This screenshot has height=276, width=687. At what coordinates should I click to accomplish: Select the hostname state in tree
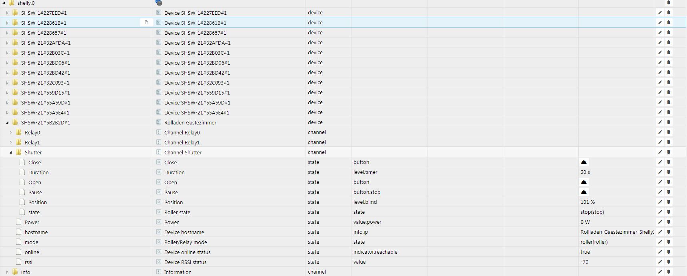pyautogui.click(x=36, y=232)
